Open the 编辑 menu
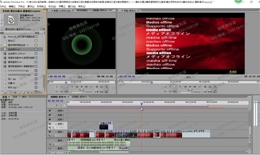 (x=12, y=6)
